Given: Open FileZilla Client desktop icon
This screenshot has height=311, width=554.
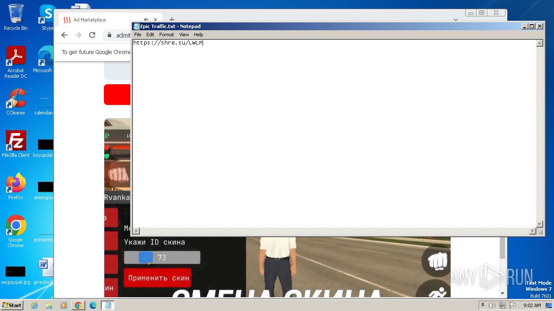Looking at the screenshot, I should (x=16, y=144).
